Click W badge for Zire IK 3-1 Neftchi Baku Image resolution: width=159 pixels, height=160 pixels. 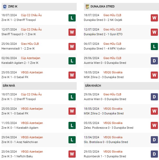click(72, 154)
